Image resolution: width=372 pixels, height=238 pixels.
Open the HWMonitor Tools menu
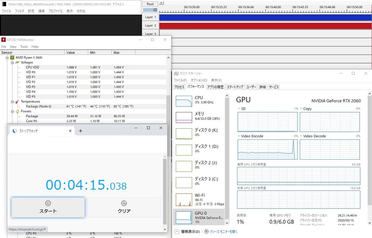coord(24,46)
